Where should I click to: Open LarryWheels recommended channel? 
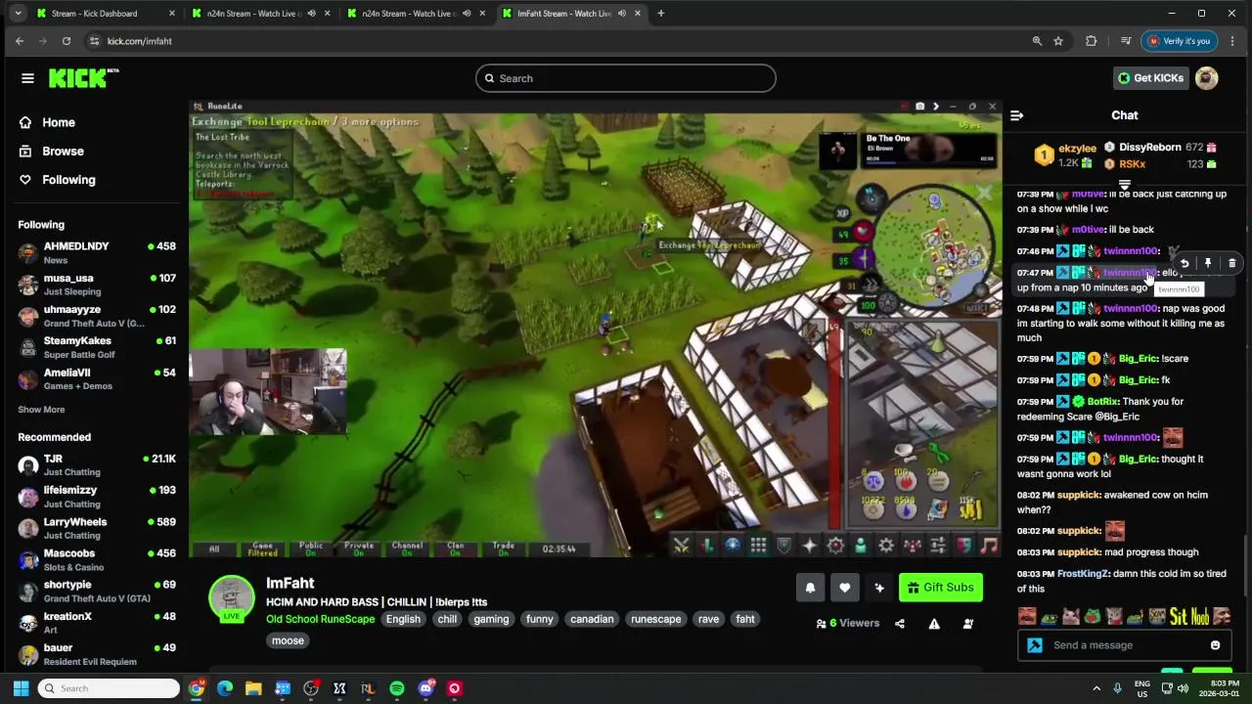(x=96, y=528)
